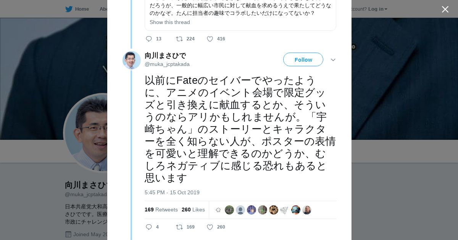458x240 pixels.
Task: Expand thread via Show this thread
Action: pyautogui.click(x=170, y=22)
